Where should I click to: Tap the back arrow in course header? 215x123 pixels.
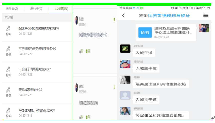coord(123,16)
